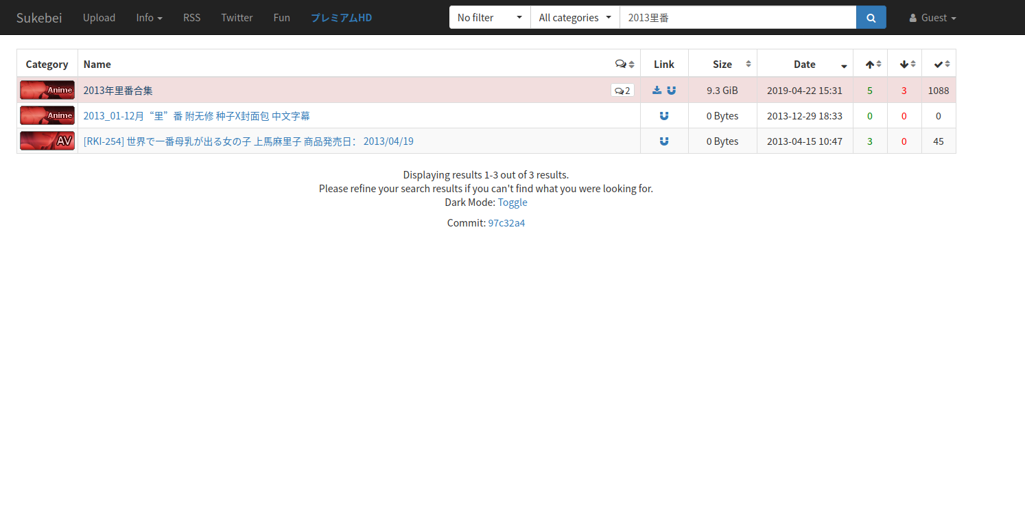The image size is (1025, 521).
Task: Sort by seeders up-arrow column header
Action: pyautogui.click(x=870, y=64)
